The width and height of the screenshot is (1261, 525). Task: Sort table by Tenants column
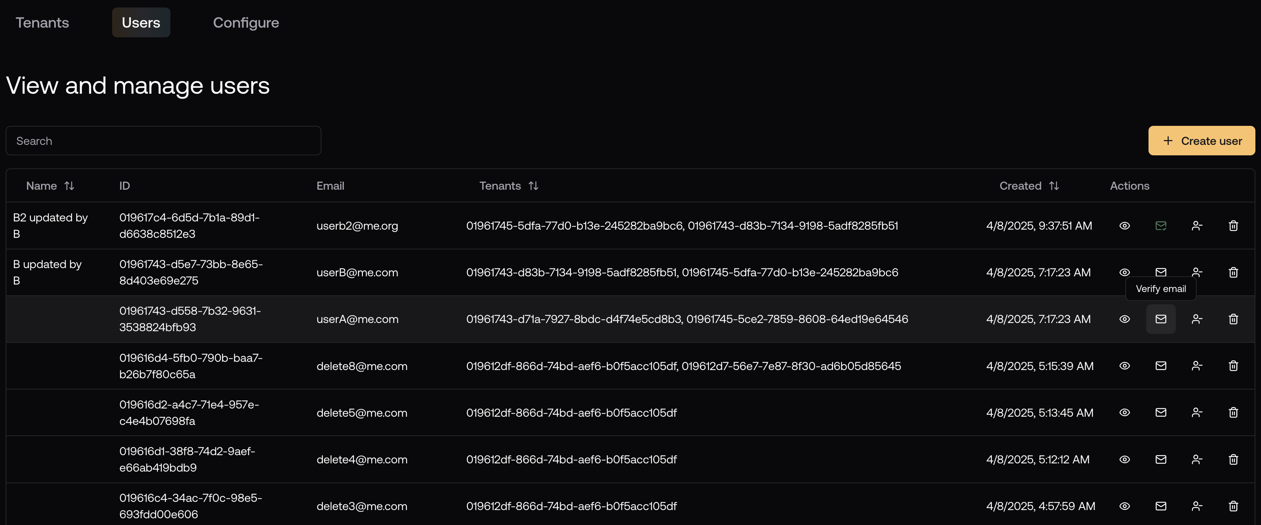coord(533,186)
